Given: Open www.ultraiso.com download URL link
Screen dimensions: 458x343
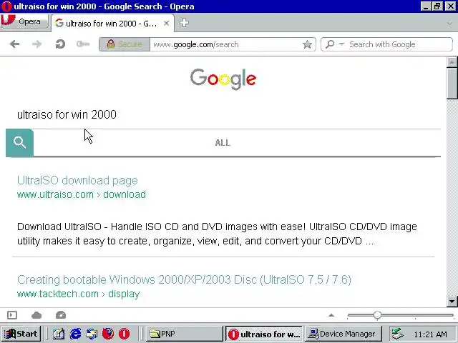Looking at the screenshot, I should [x=82, y=194].
